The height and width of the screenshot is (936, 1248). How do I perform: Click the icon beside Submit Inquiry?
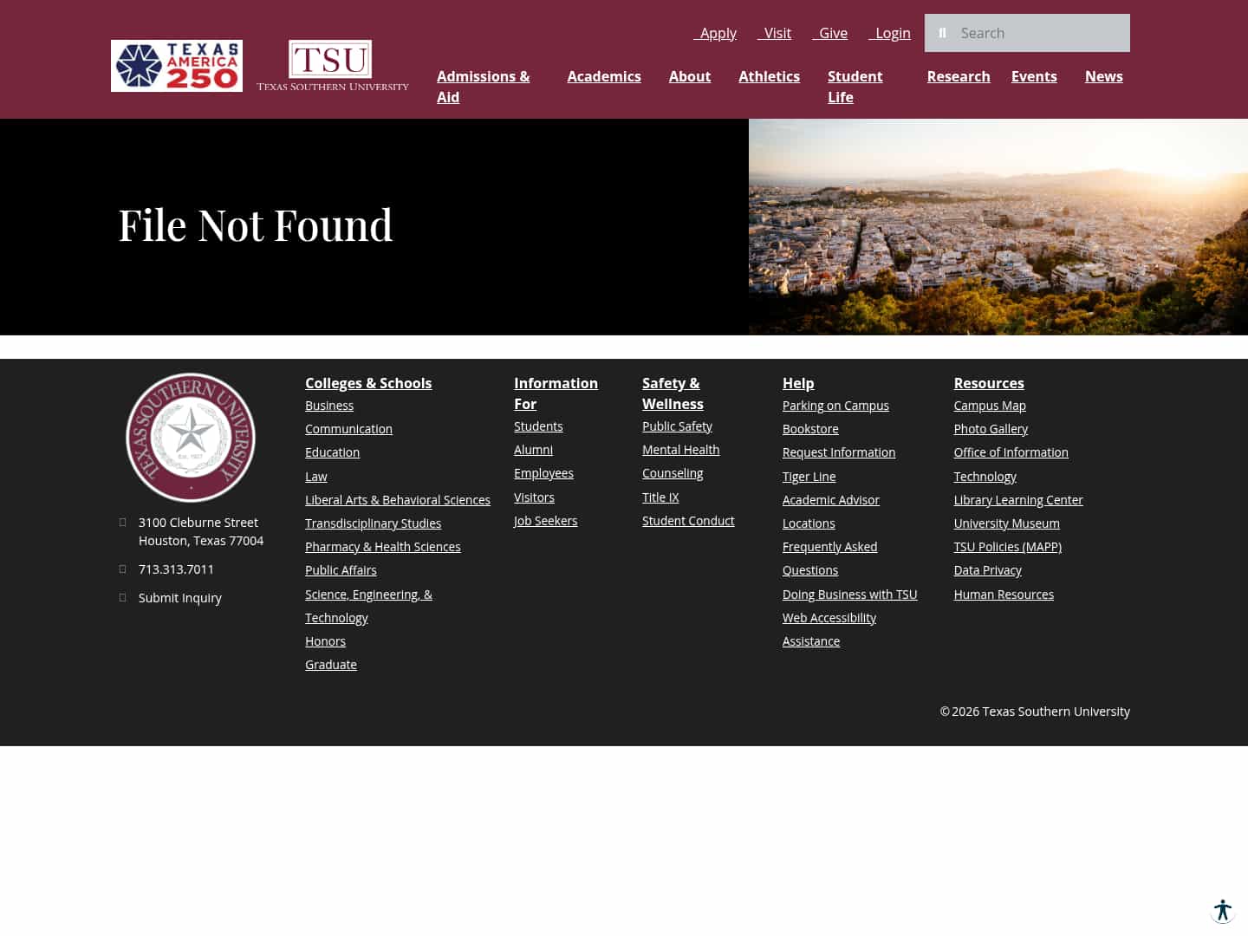tap(122, 597)
